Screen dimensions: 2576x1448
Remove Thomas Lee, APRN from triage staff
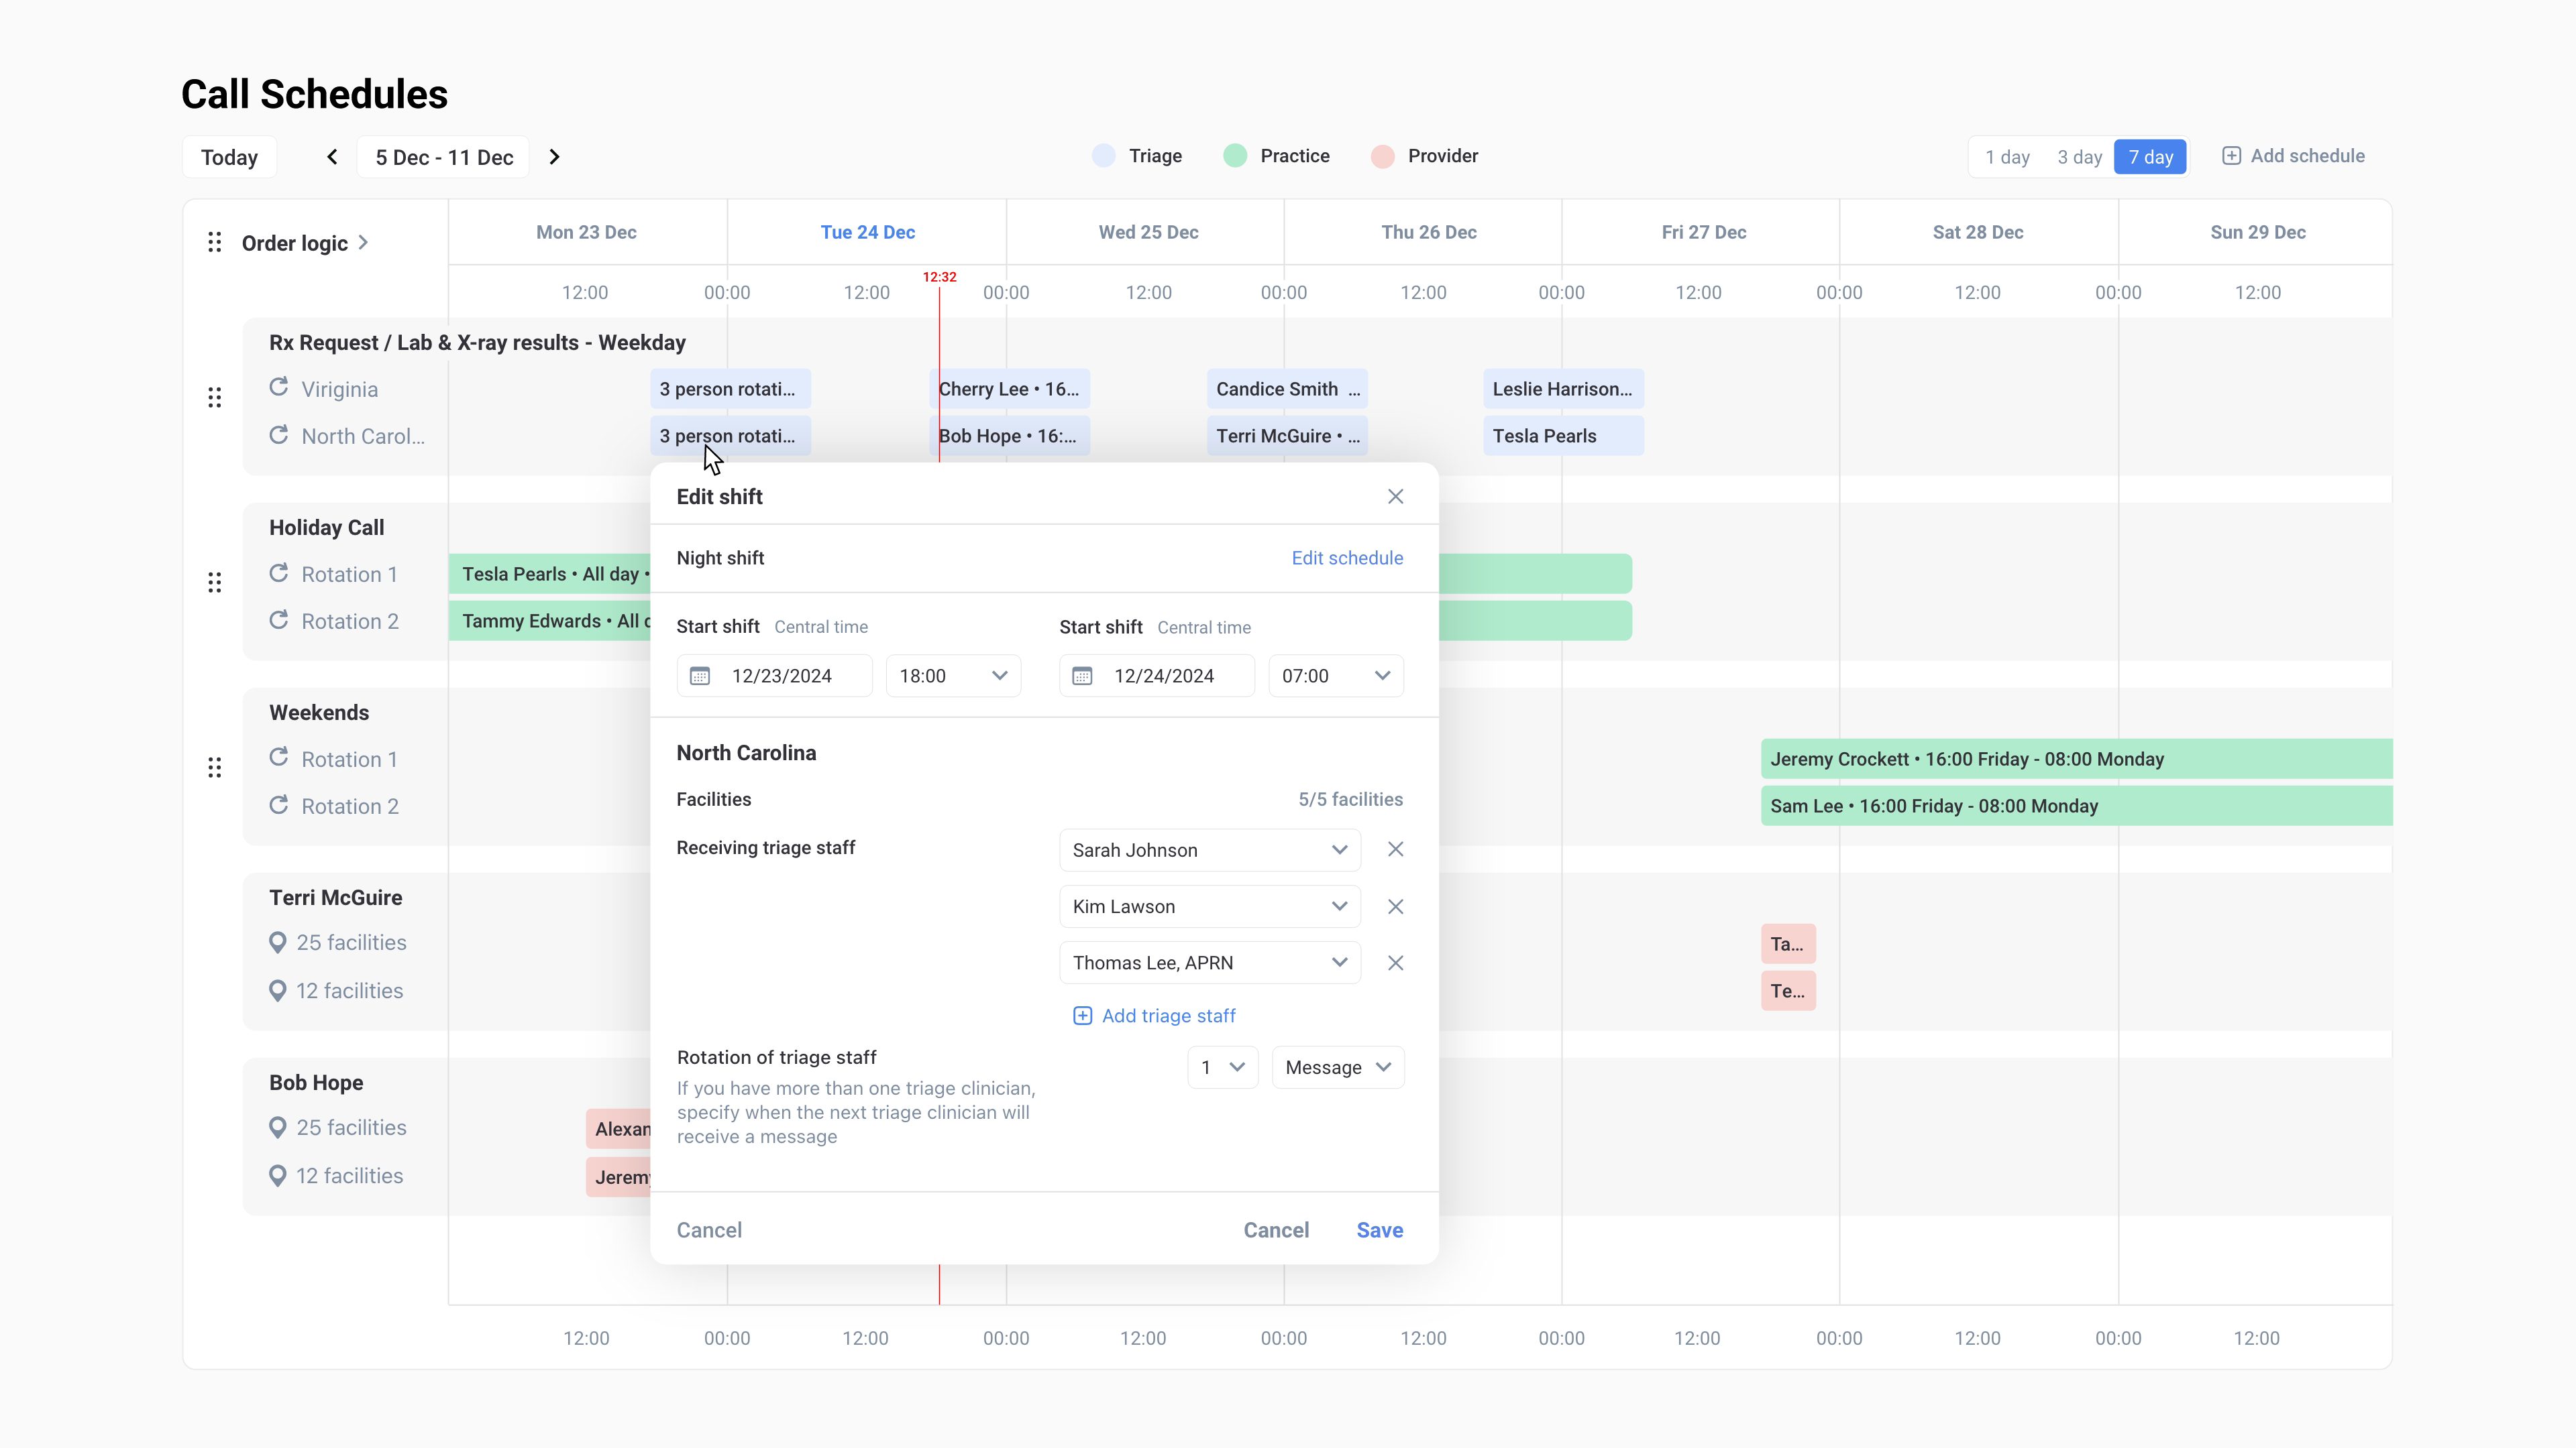1395,963
